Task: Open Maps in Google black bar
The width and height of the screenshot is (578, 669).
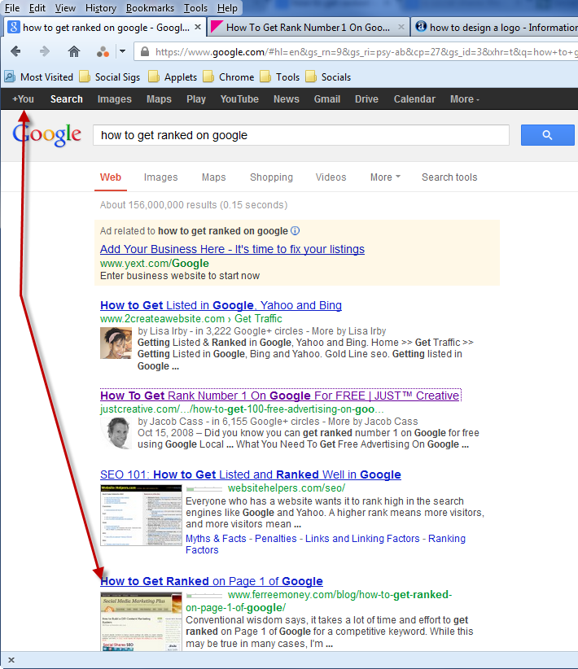Action: (x=159, y=99)
